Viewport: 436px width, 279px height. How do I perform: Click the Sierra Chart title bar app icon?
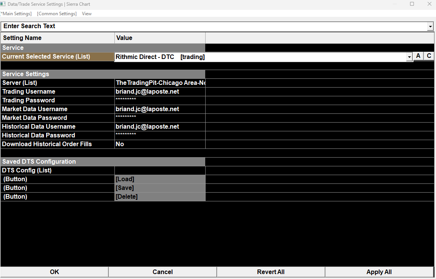tap(3, 4)
